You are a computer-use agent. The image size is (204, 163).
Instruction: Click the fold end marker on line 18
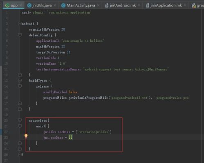20,109
